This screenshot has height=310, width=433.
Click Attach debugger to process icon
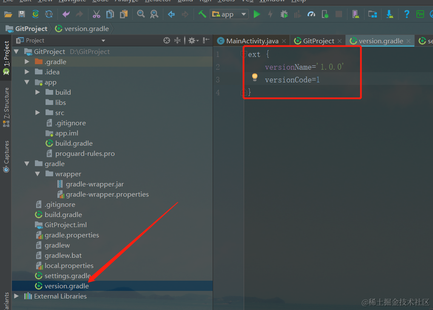coord(325,14)
